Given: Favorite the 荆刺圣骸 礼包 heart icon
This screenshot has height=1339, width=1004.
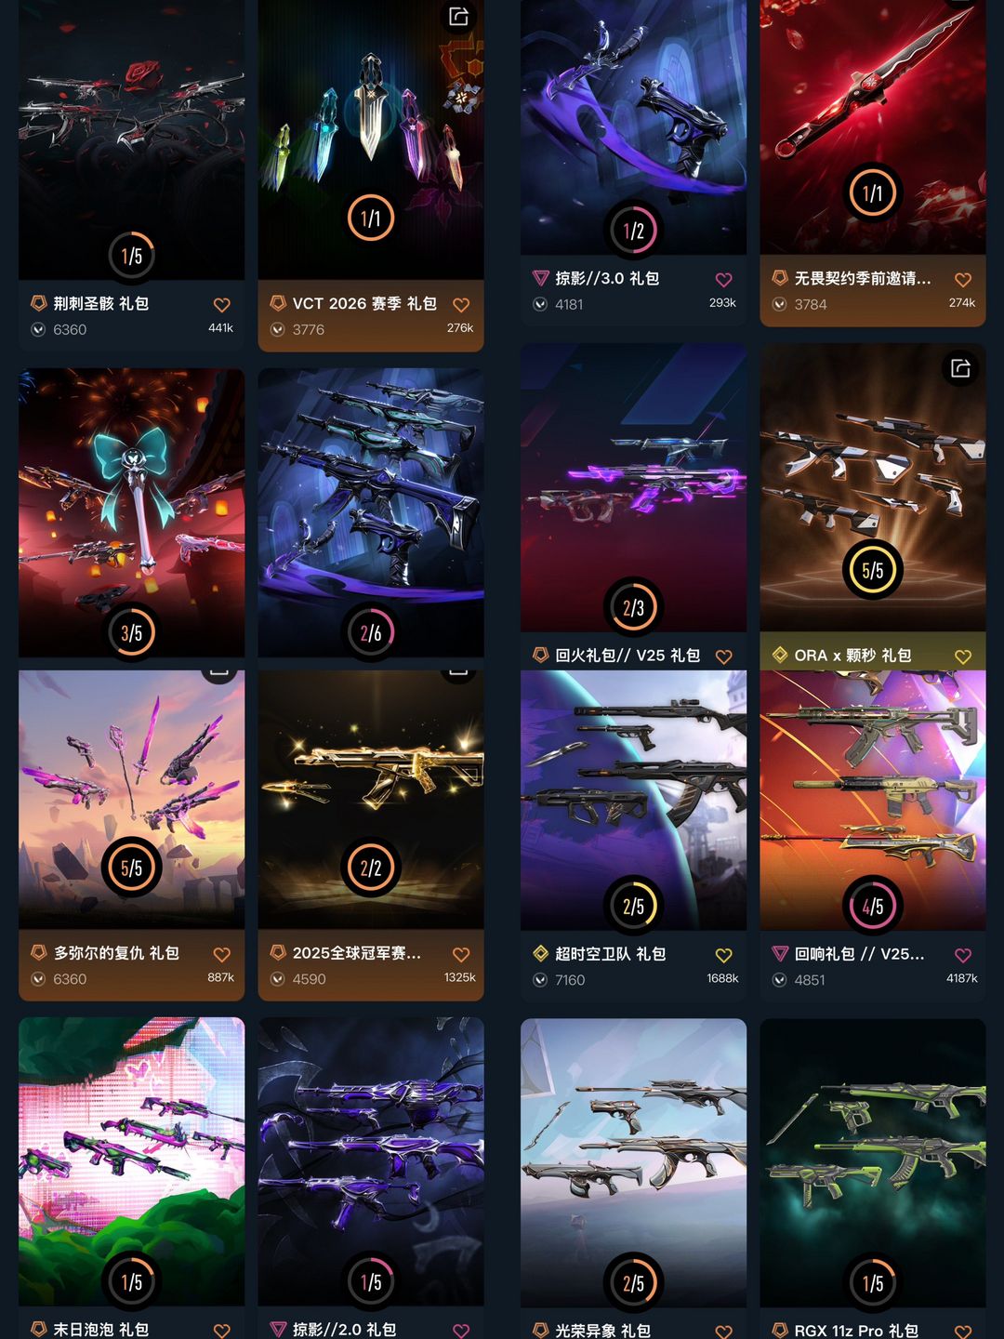Looking at the screenshot, I should tap(221, 305).
